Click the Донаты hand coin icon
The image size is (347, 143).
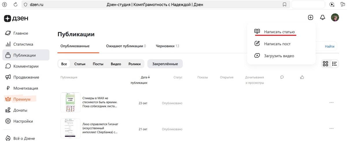(8, 110)
